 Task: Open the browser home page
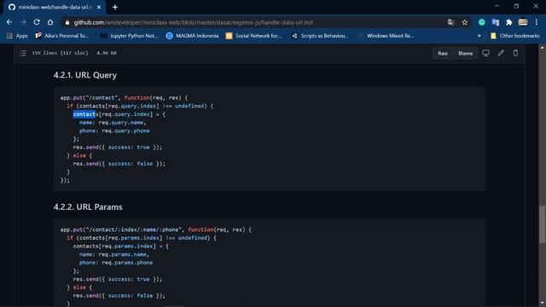(50, 22)
